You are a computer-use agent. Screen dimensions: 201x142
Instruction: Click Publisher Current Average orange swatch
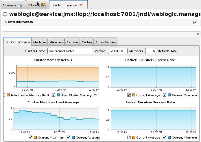point(134,95)
